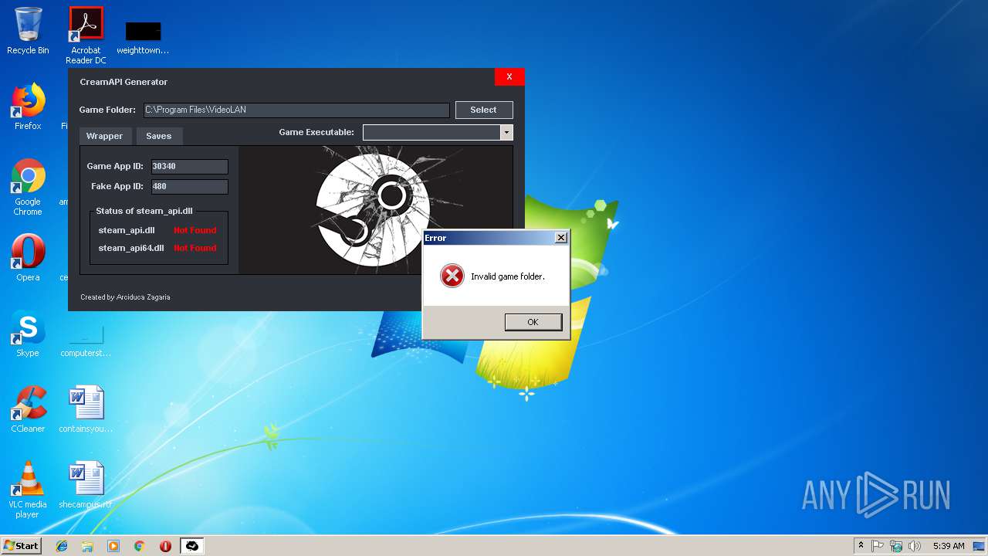Open CCleaner desktop shortcut

click(x=28, y=409)
